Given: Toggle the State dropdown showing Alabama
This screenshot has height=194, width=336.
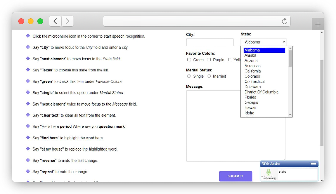Looking at the screenshot, I should pyautogui.click(x=263, y=42).
